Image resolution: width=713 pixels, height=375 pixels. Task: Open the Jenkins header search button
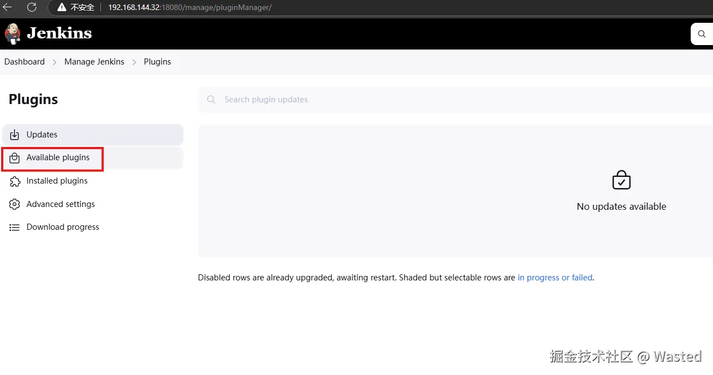(x=701, y=34)
